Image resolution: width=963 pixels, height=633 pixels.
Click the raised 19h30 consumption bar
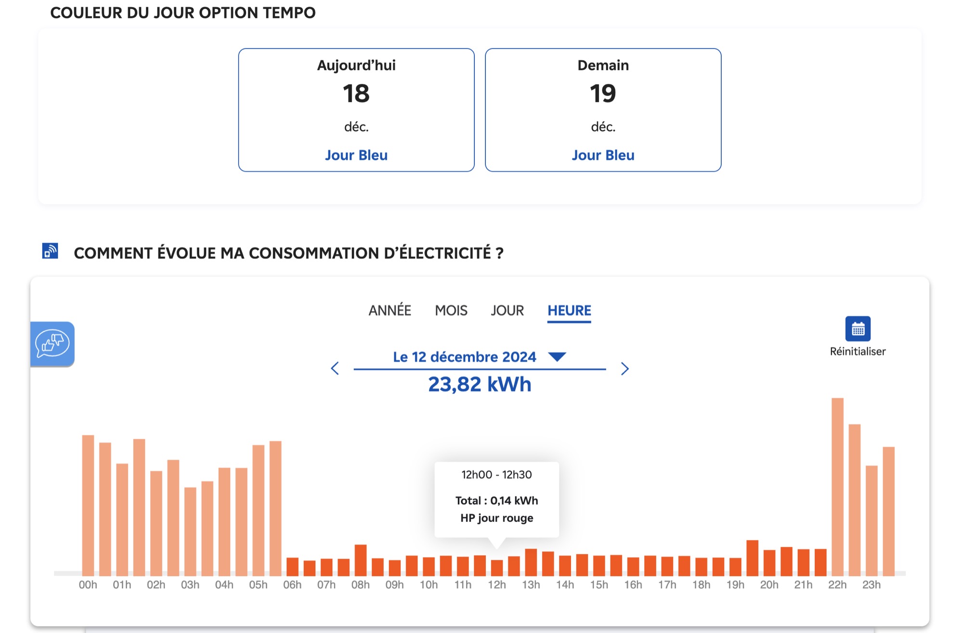pyautogui.click(x=752, y=558)
